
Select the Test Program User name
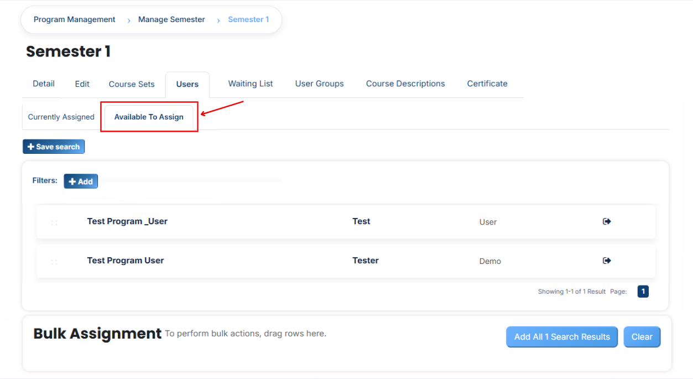coord(126,261)
